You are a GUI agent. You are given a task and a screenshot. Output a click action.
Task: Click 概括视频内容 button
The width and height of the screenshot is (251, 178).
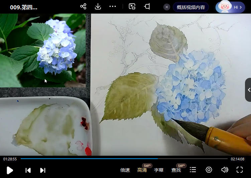(191, 7)
